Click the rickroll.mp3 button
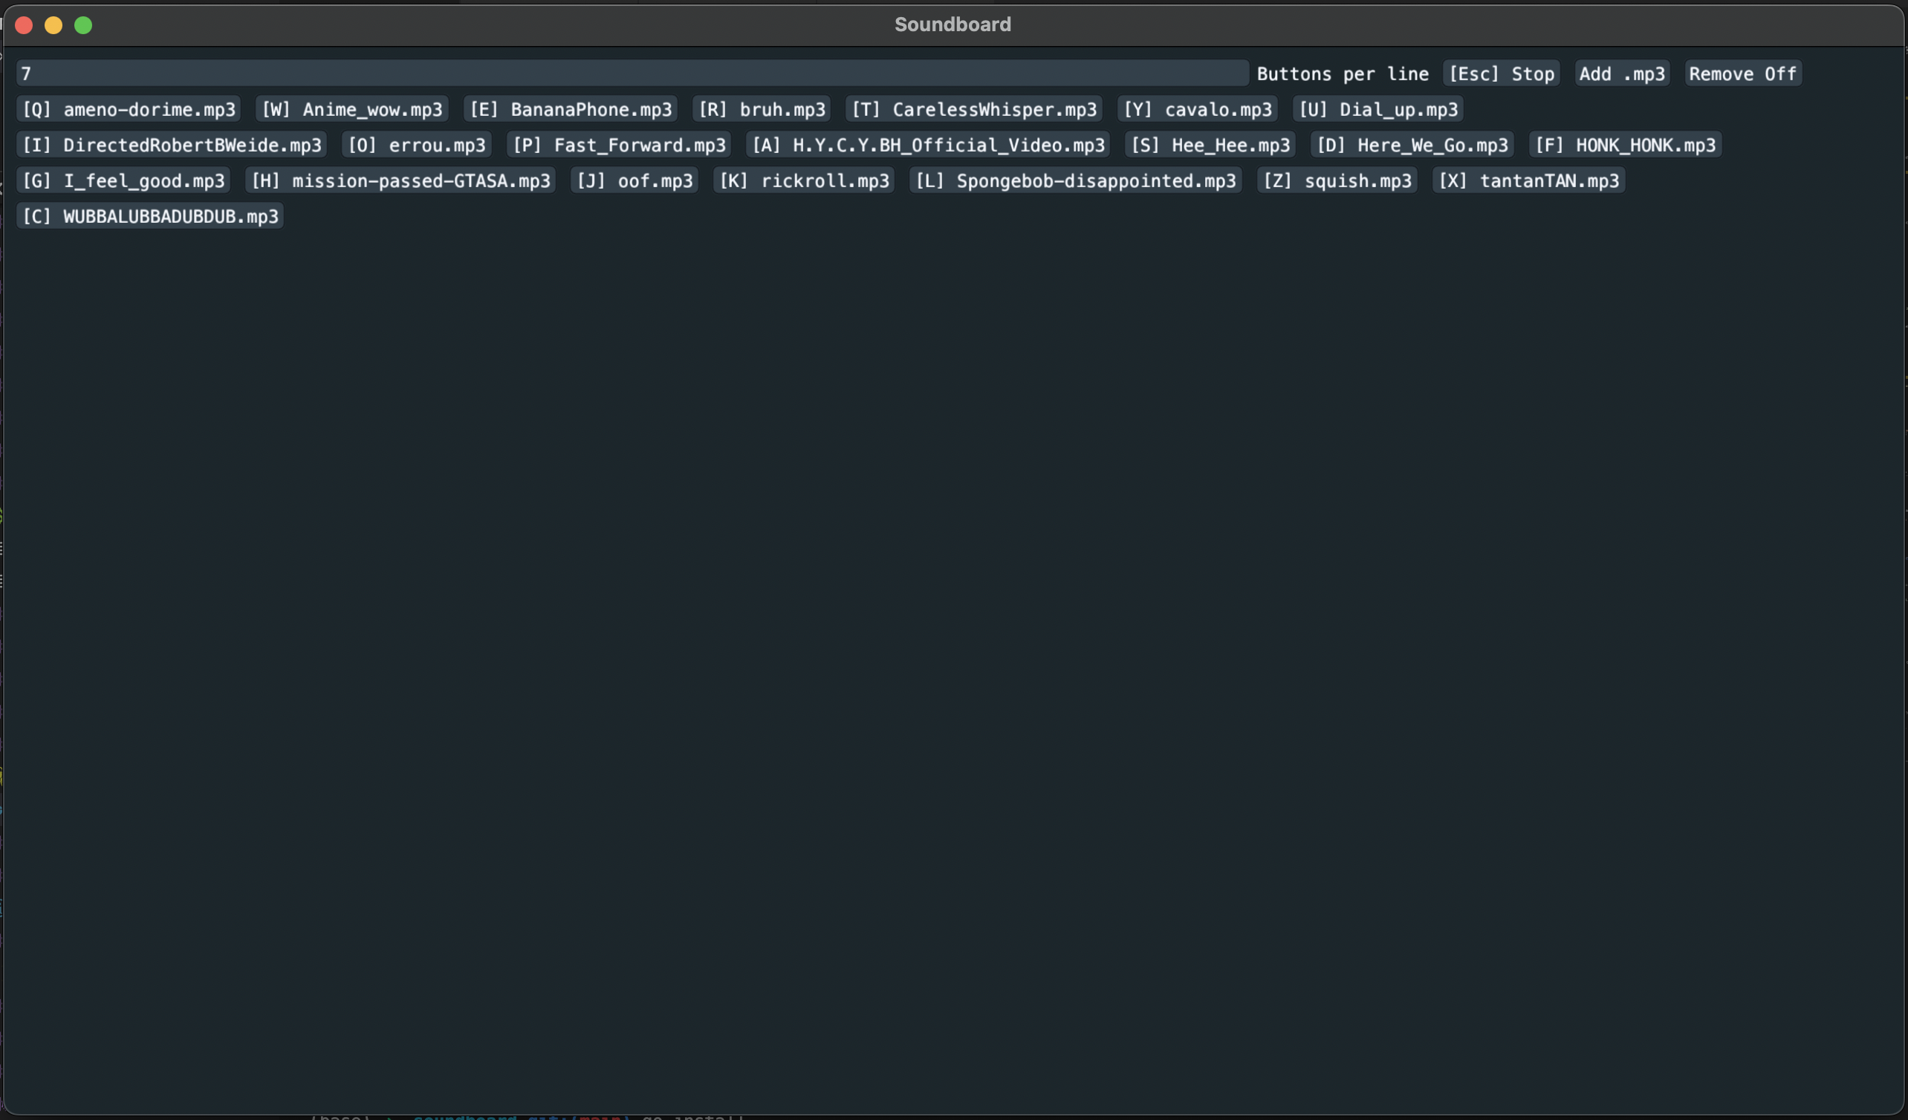 [804, 180]
